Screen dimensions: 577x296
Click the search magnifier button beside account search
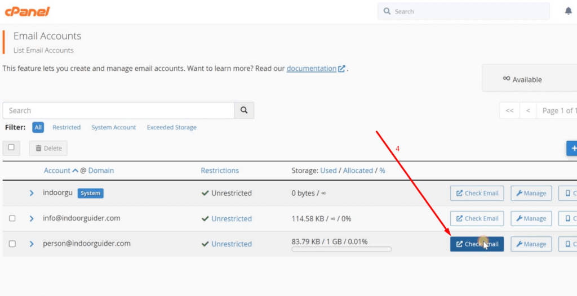pyautogui.click(x=244, y=110)
